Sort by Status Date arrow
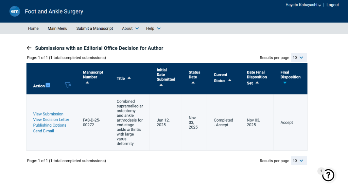Image resolution: width=348 pixels, height=195 pixels. point(193,83)
